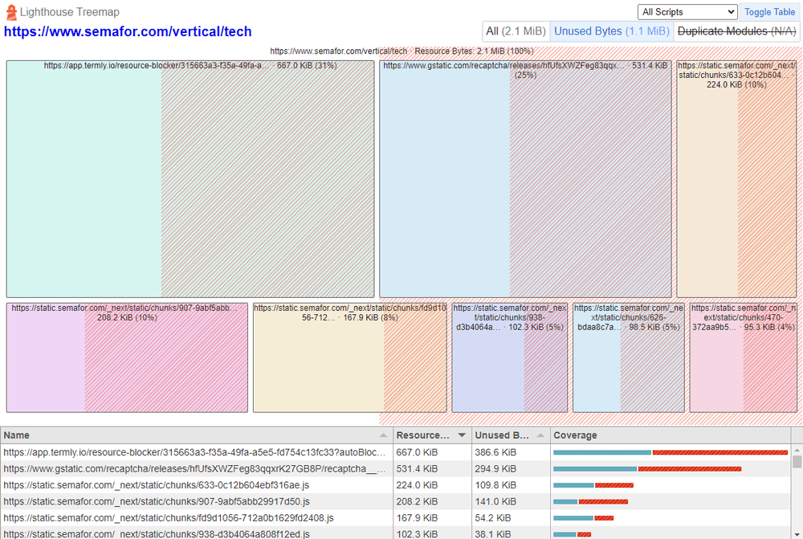Select the chunks/938-d3b4064a 102.3 KiB treemap node
The image size is (803, 539).
[x=510, y=357]
